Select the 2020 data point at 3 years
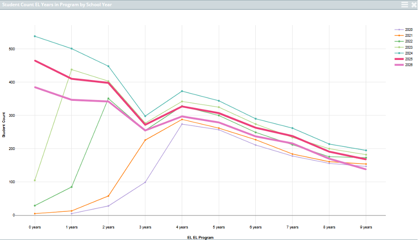 pyautogui.click(x=145, y=182)
